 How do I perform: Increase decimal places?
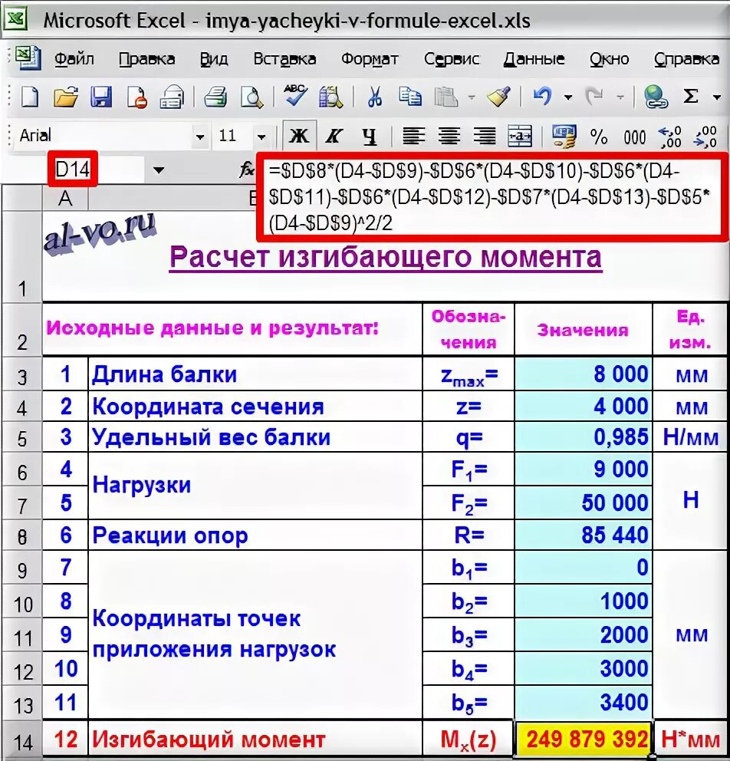click(x=670, y=137)
